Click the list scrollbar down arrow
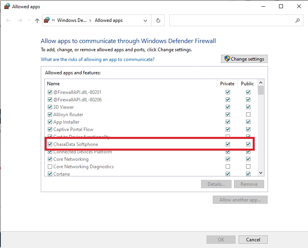The height and width of the screenshot is (248, 308). pyautogui.click(x=261, y=173)
